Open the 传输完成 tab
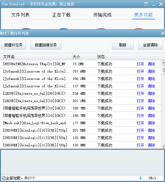The width and height of the screenshot is (165, 182). [x=102, y=15]
